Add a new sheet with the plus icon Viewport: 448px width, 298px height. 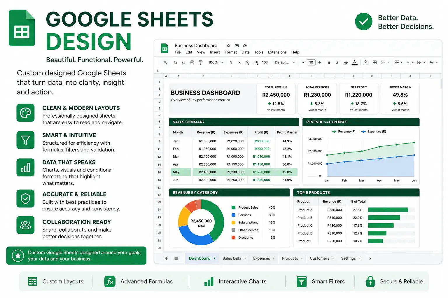point(167,258)
